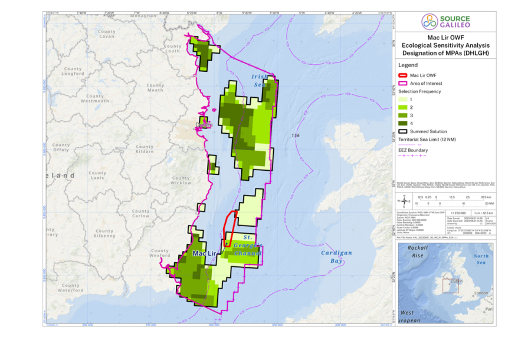531x341 pixels.
Task: Click the "County Louth" map label
Action: tap(172, 49)
